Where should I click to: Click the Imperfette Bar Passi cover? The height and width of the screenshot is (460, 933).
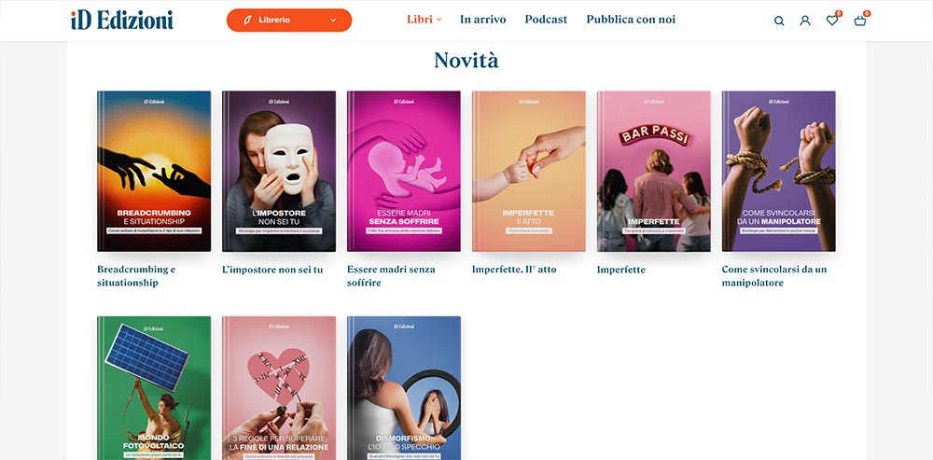(x=653, y=172)
